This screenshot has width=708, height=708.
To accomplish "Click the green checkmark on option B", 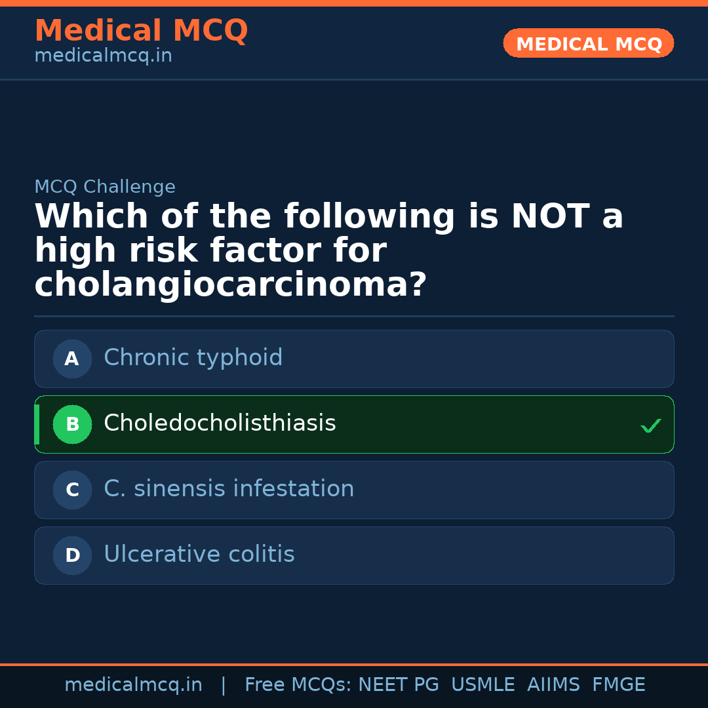I will point(650,425).
